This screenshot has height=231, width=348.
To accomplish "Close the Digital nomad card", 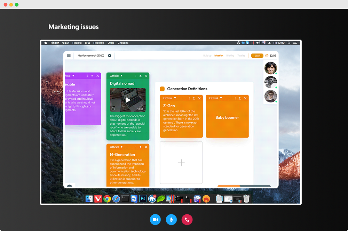I will tap(146, 76).
